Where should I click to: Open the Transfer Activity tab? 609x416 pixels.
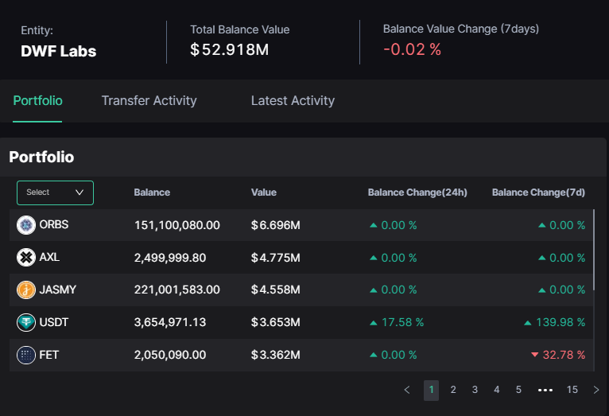click(149, 100)
